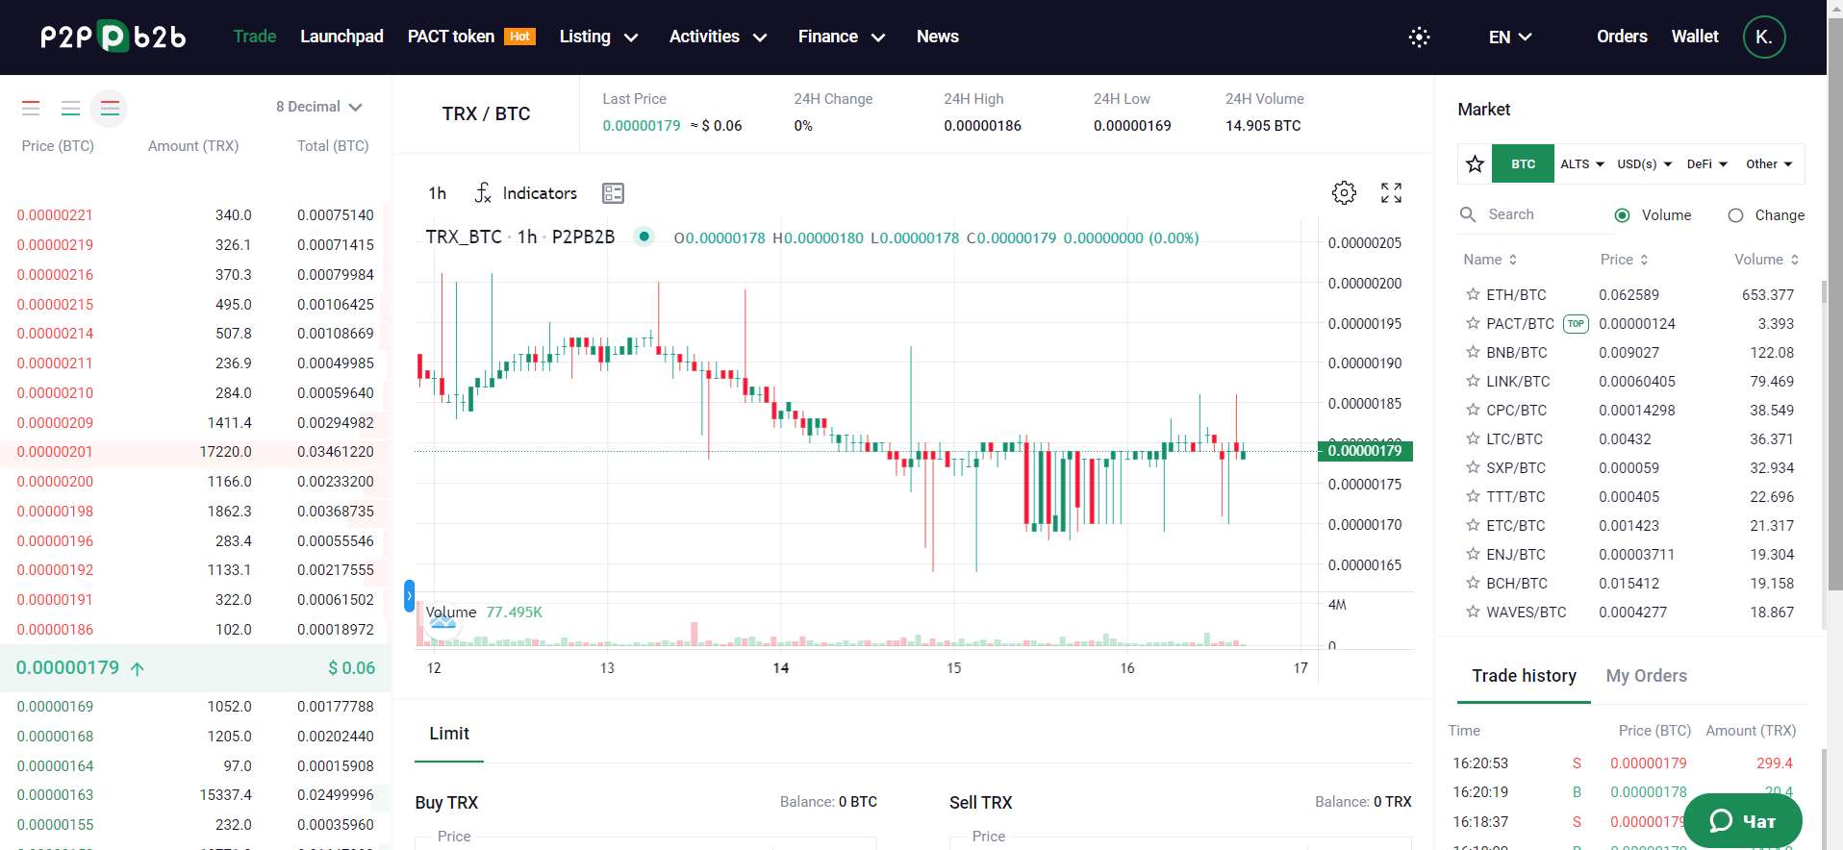Open the Чат support chat button
This screenshot has height=850, width=1843.
click(x=1743, y=820)
